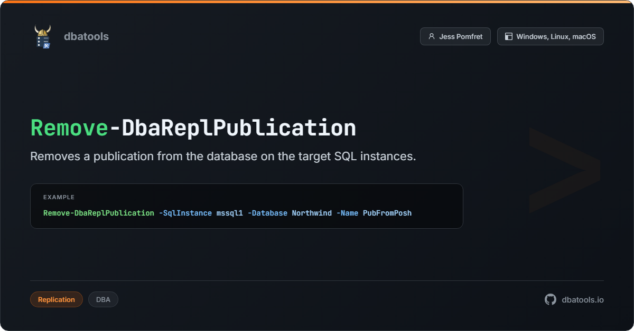Click the -Name parameter in example
The height and width of the screenshot is (331, 634).
[x=347, y=213]
